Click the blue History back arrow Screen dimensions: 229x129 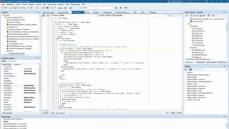pyautogui.click(x=65, y=8)
